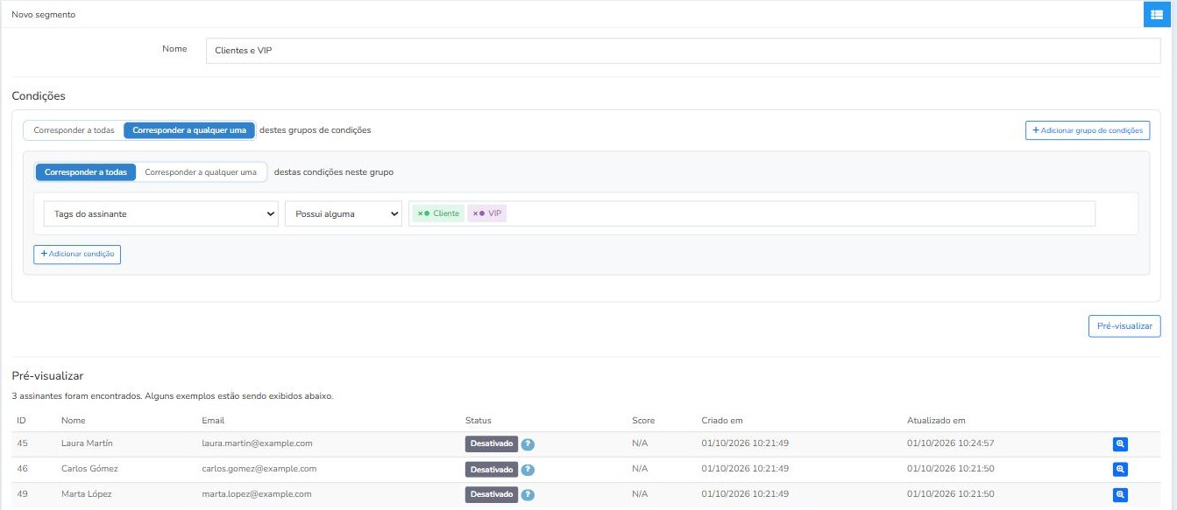Open the 'Tags do assinante' dropdown
Screen dimensions: 1177x510
(x=161, y=213)
